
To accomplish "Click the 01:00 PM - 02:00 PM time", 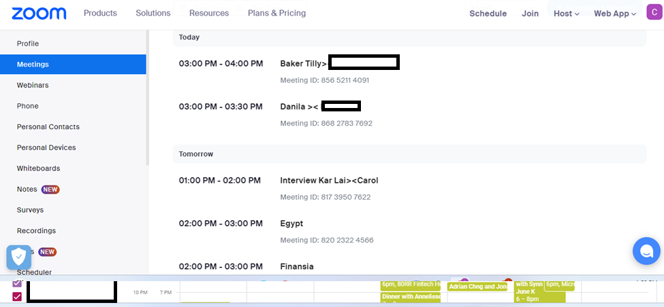I will (x=219, y=180).
